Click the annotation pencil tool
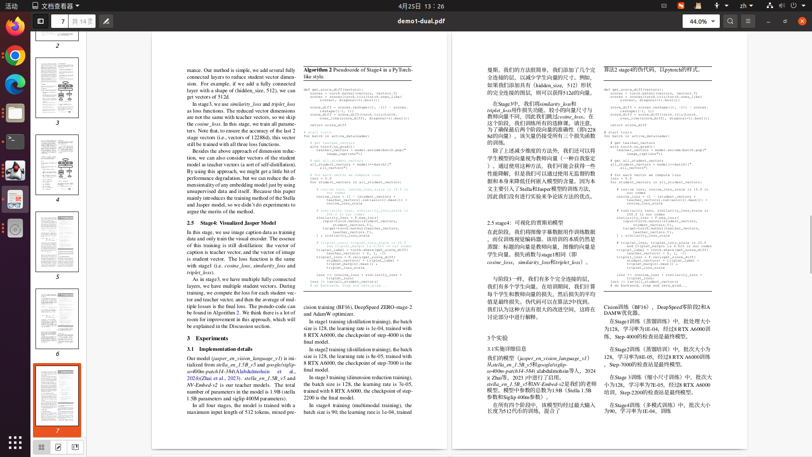 pos(106,21)
